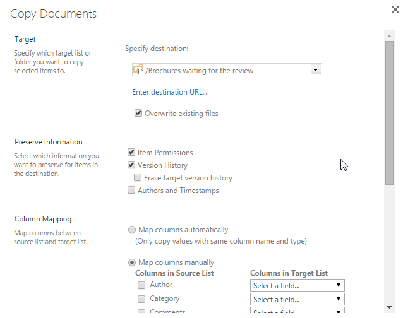Click the scrollbar up arrow
Screen dimensions: 403x318
(x=389, y=36)
